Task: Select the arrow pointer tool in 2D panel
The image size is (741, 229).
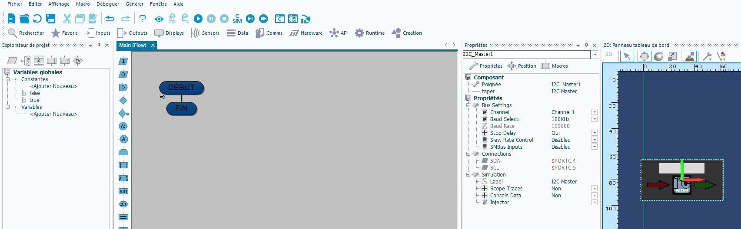Action: (627, 56)
